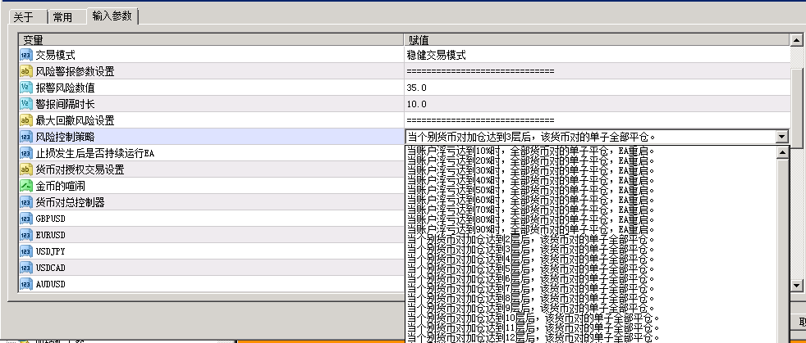Click the icon beside USDCAD
The width and height of the screenshot is (806, 343).
click(26, 269)
